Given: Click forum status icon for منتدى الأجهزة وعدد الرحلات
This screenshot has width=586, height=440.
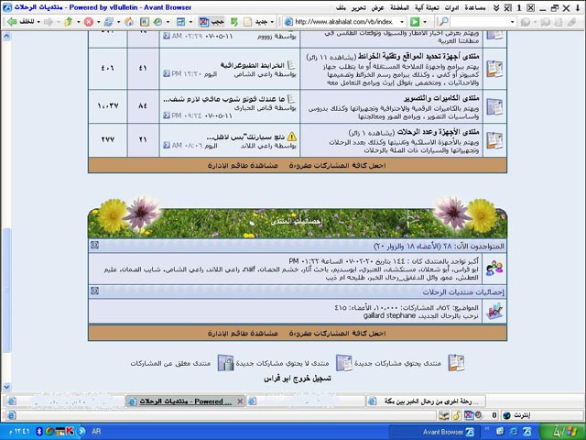Looking at the screenshot, I should 494,140.
